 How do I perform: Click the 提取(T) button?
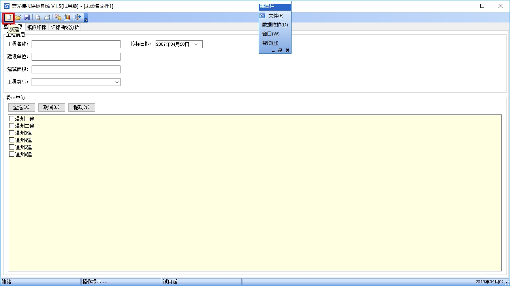[x=82, y=107]
